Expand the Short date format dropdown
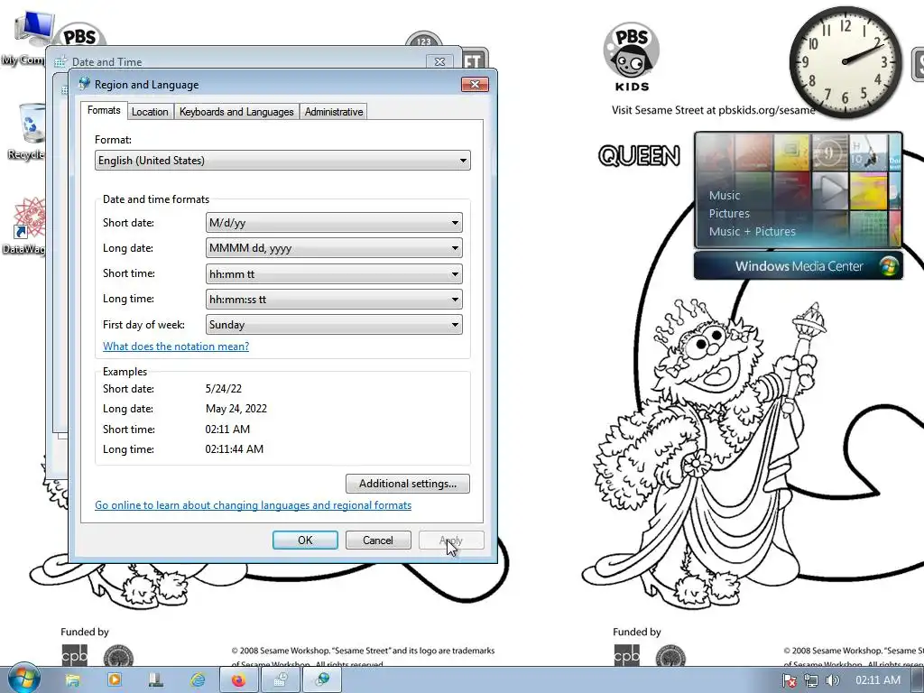The width and height of the screenshot is (924, 693). click(334, 223)
